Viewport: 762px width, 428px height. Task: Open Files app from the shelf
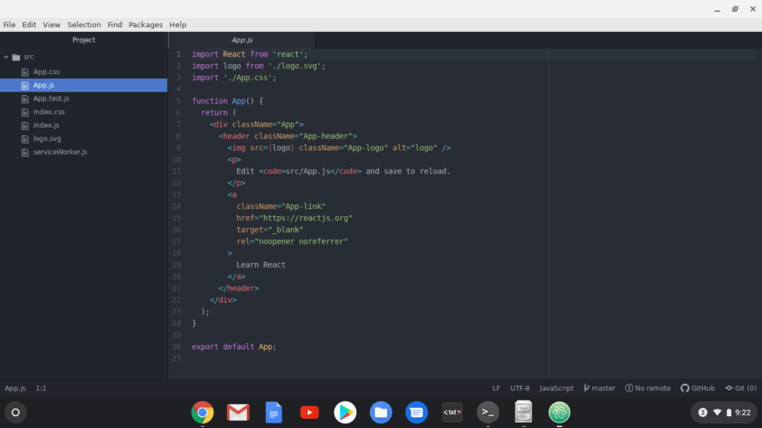pos(381,412)
